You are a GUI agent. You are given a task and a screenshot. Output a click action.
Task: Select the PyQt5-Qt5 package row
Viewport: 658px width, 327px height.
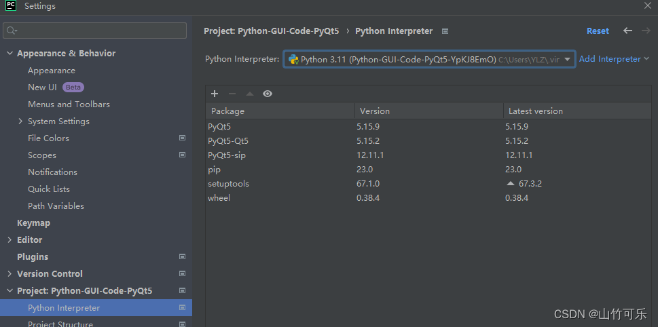pyautogui.click(x=428, y=141)
